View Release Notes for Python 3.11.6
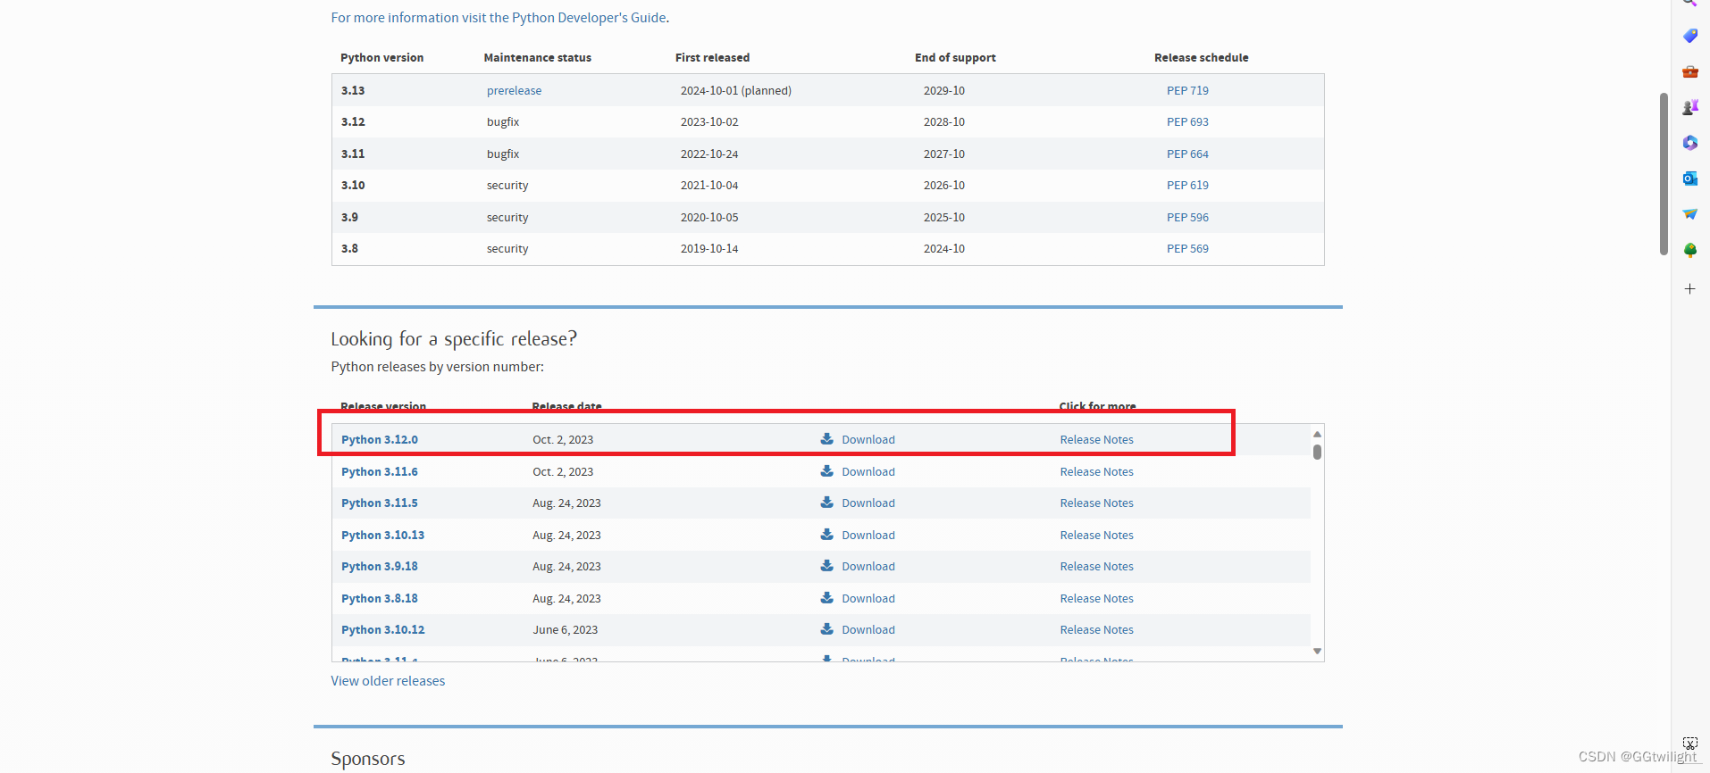 (1096, 472)
